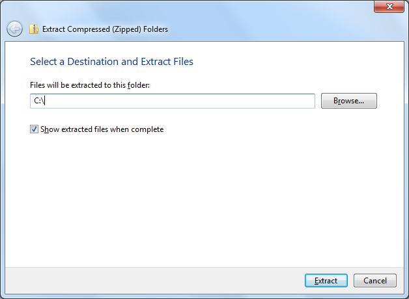The width and height of the screenshot is (409, 299).
Task: Start extraction with the Extract button
Action: [x=326, y=281]
